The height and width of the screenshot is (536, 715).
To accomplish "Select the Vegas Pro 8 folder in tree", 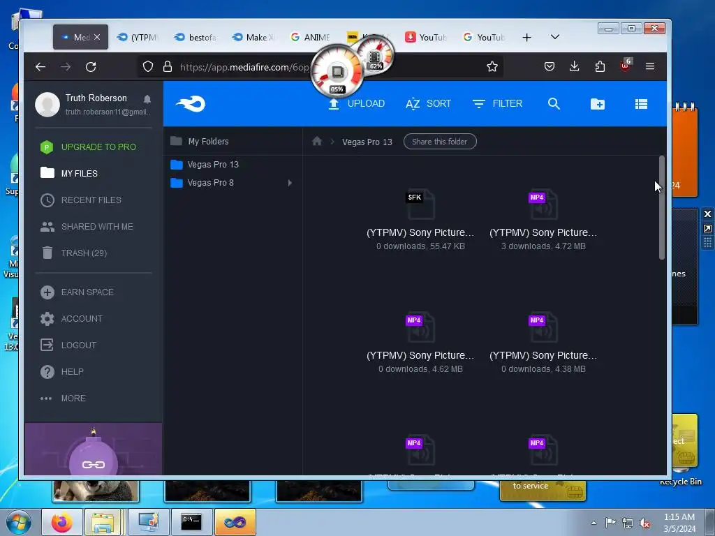I will click(202, 183).
